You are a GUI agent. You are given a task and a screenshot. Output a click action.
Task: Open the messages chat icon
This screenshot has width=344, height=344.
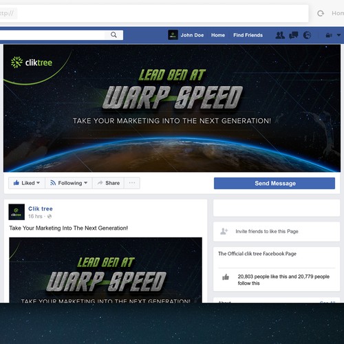[294, 35]
